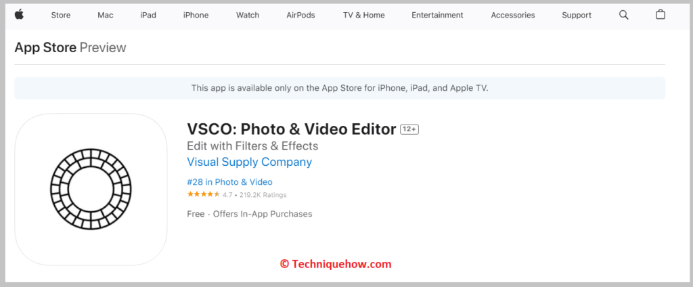Click the Apple logo icon
The image size is (693, 287).
18,15
